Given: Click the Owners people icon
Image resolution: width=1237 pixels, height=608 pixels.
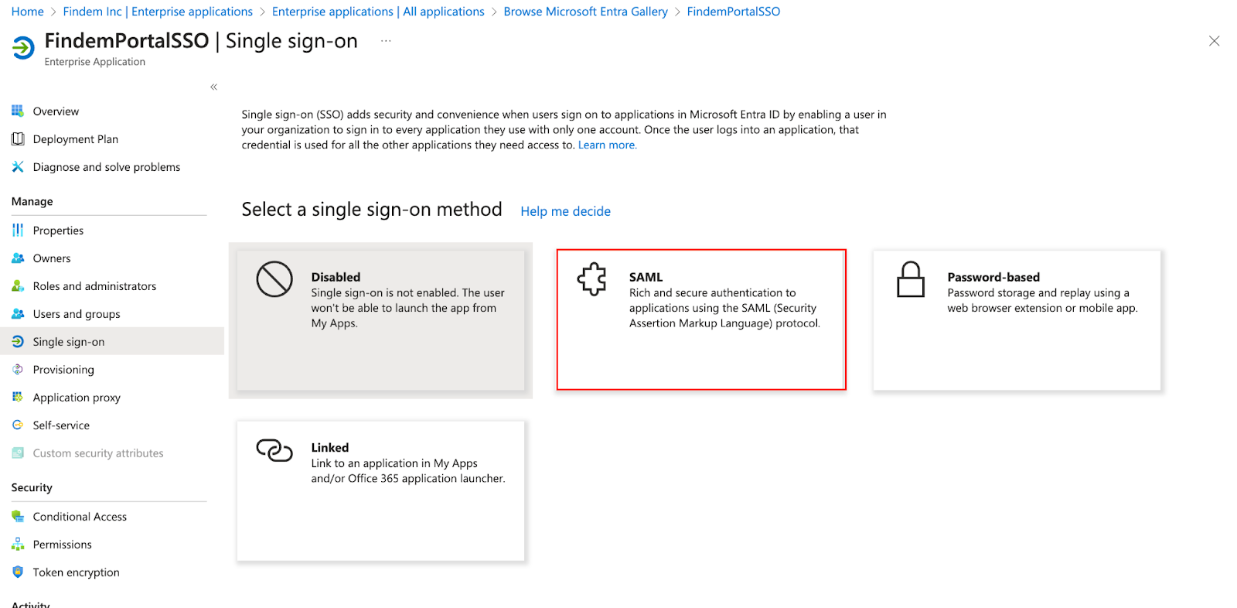Looking at the screenshot, I should [x=18, y=258].
